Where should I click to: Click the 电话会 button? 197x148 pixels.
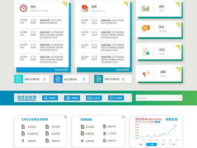(94, 98)
